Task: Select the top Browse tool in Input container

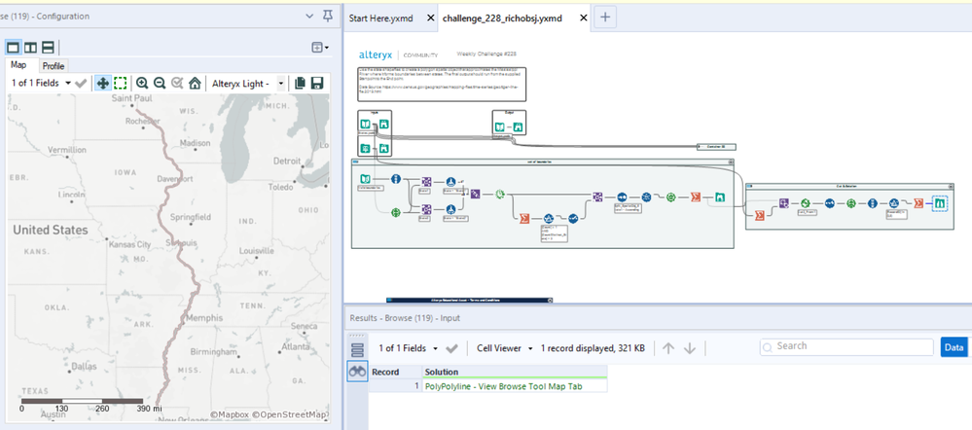Action: click(x=383, y=125)
